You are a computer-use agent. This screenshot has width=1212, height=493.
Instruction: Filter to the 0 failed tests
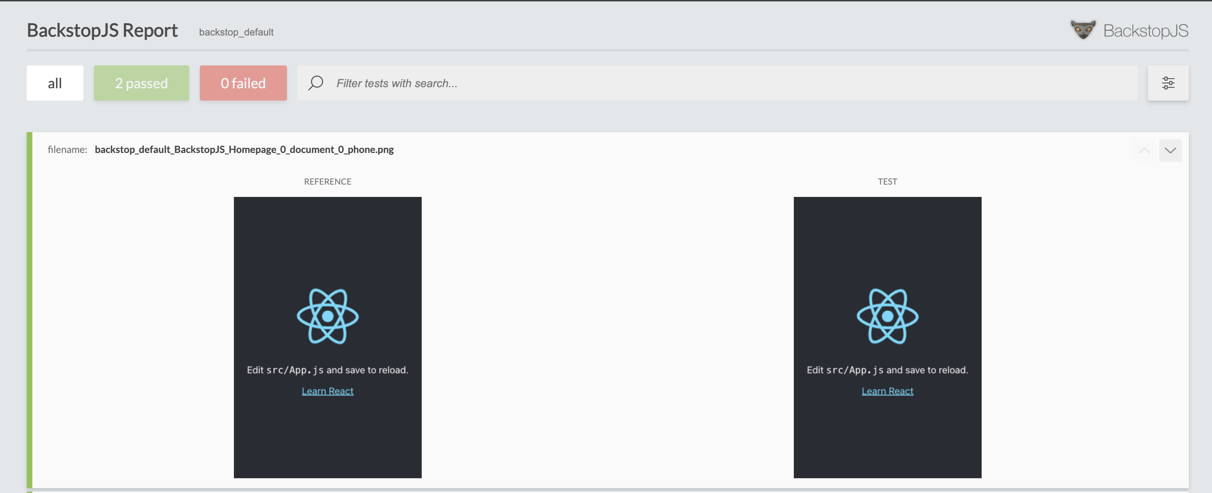pos(243,83)
